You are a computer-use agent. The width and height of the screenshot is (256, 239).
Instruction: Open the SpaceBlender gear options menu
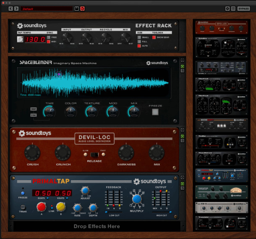click(x=182, y=60)
